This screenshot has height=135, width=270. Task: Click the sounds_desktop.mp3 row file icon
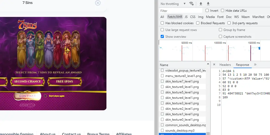(162, 130)
